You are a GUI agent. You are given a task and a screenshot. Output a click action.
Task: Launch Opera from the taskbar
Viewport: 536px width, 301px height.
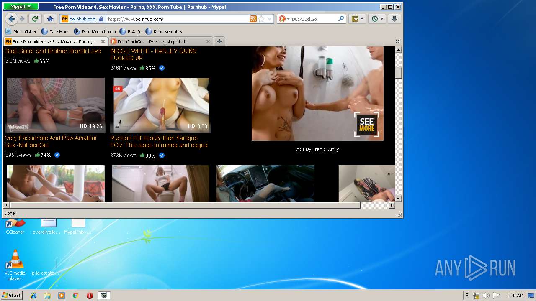[x=90, y=296]
